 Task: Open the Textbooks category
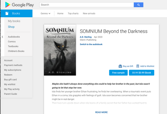pyautogui.click(x=13, y=46)
